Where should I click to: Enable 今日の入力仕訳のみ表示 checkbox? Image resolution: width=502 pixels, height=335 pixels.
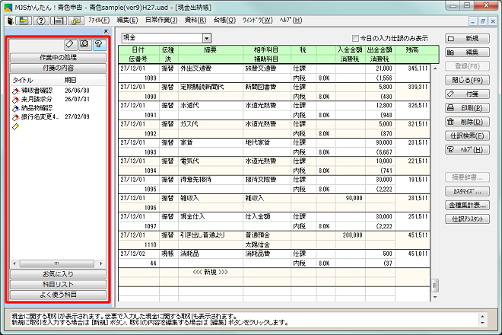pyautogui.click(x=355, y=37)
